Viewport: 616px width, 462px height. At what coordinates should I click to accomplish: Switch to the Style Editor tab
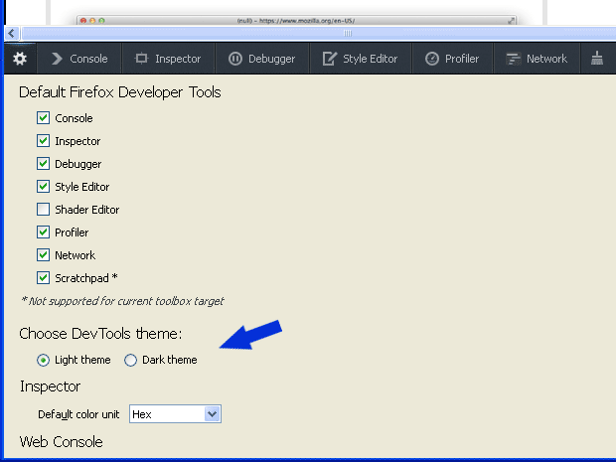click(x=361, y=59)
